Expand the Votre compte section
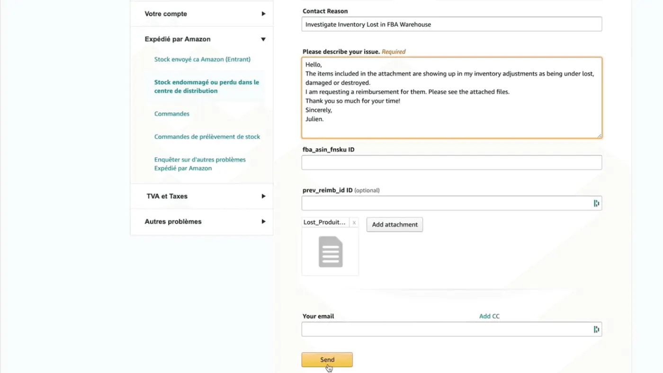The width and height of the screenshot is (663, 373). tap(263, 14)
